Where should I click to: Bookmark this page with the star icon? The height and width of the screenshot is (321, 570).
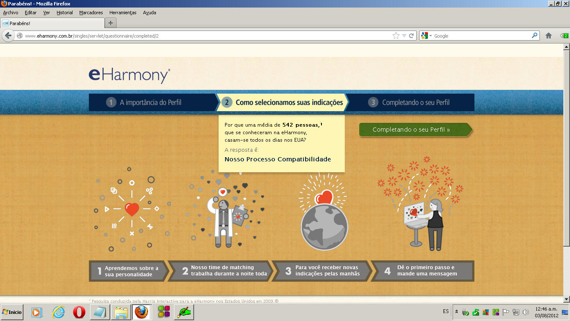(396, 36)
